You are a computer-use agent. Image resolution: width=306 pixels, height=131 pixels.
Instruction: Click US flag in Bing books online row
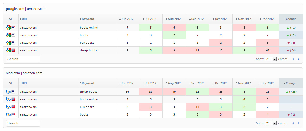click(13, 99)
